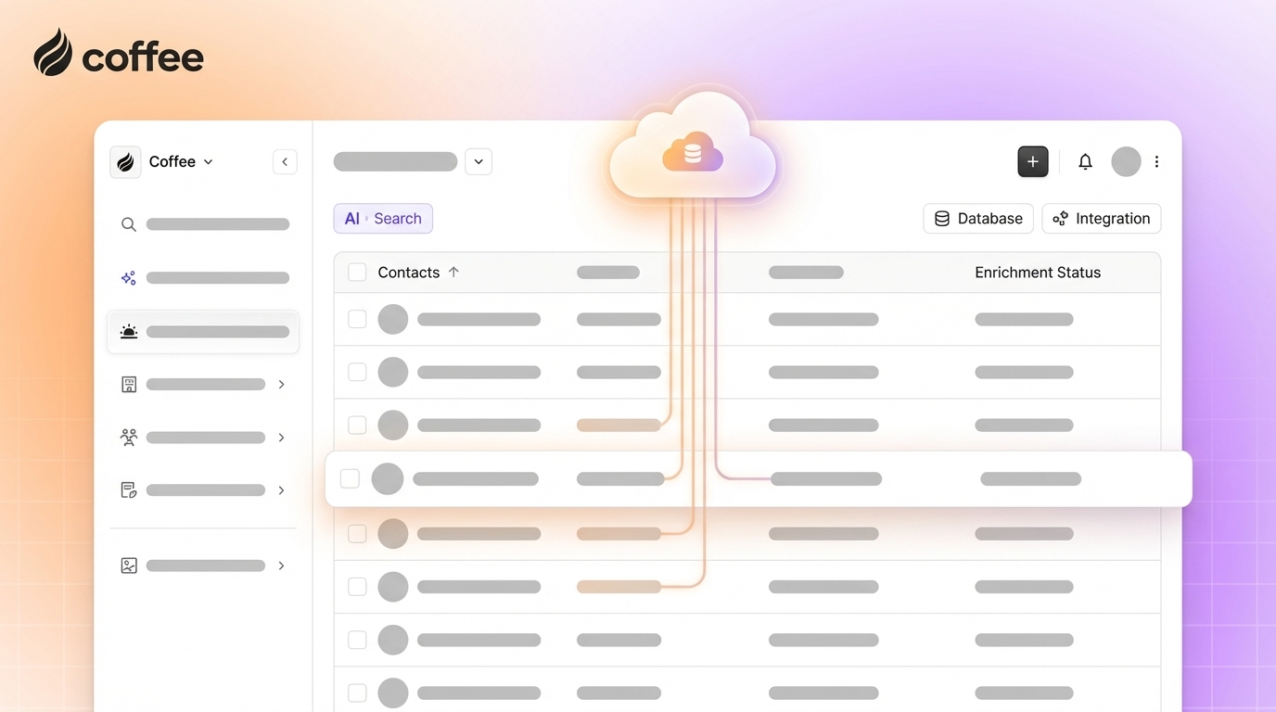Viewport: 1276px width, 712px height.
Task: Open notifications via the bell icon
Action: (1084, 161)
